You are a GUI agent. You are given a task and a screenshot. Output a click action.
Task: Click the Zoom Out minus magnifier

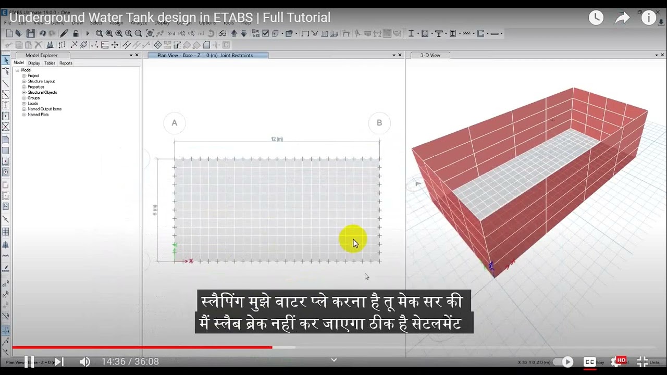[139, 33]
